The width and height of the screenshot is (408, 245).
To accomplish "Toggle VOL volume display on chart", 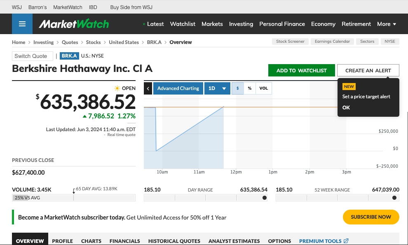I will click(263, 88).
